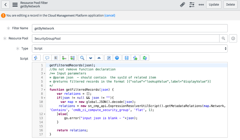
Task: Toggle full screen script editor
Action: pyautogui.click(x=109, y=58)
